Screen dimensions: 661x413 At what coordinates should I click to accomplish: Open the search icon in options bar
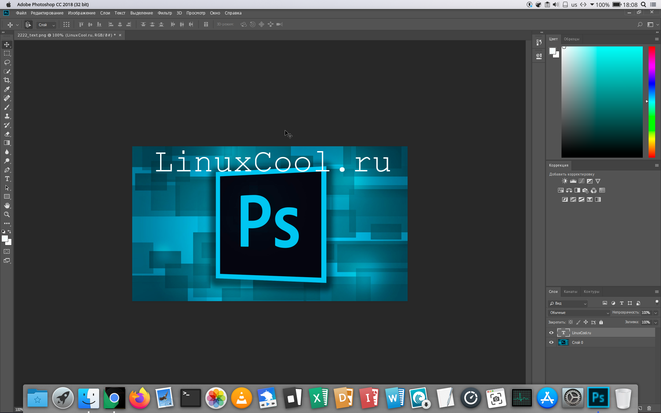(x=640, y=24)
